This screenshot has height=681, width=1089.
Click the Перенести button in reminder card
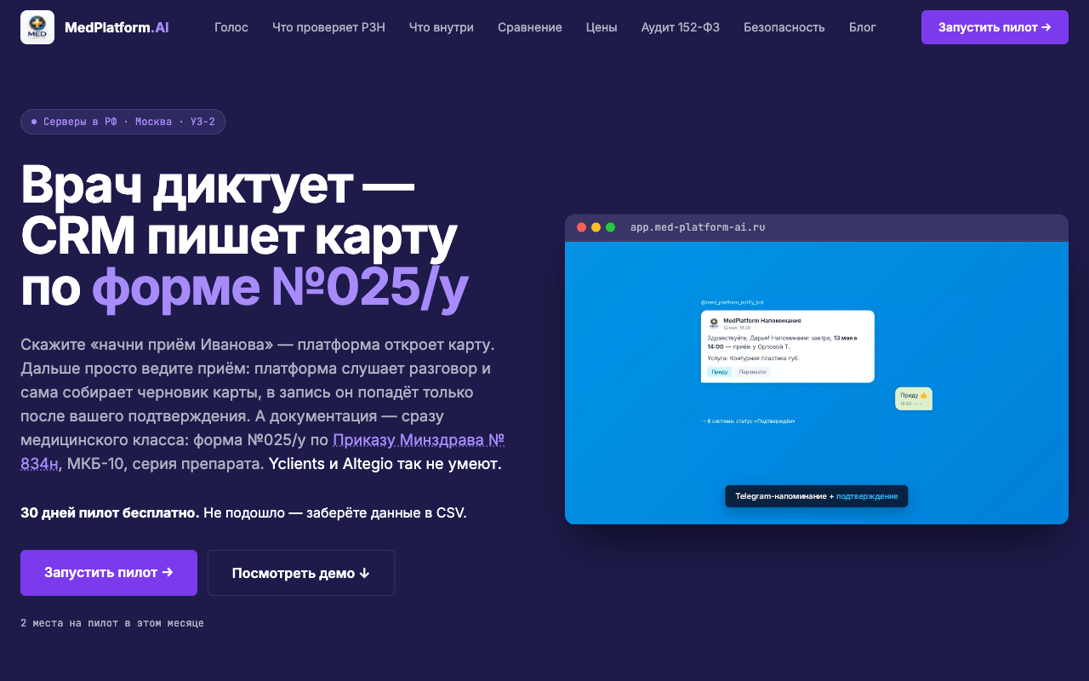click(x=752, y=372)
